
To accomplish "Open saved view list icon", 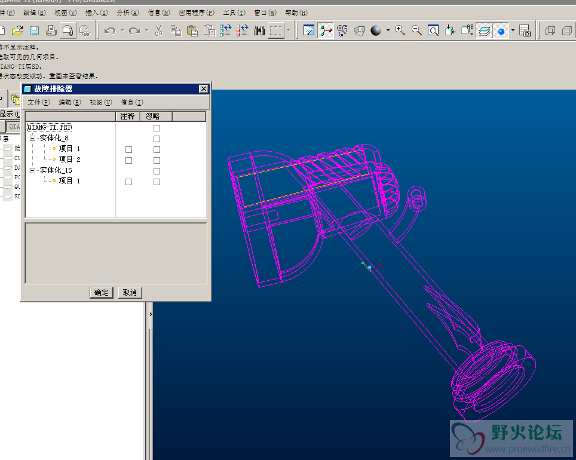I will pos(467,30).
